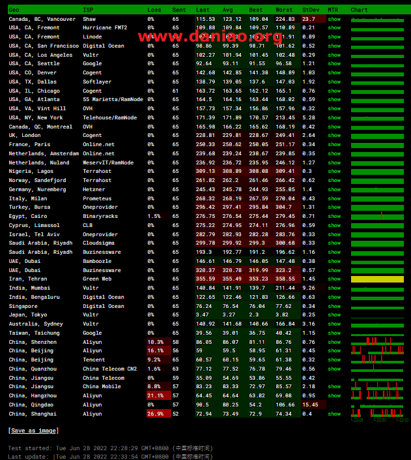Select the Geo cell Australia, Sydney

click(x=36, y=324)
